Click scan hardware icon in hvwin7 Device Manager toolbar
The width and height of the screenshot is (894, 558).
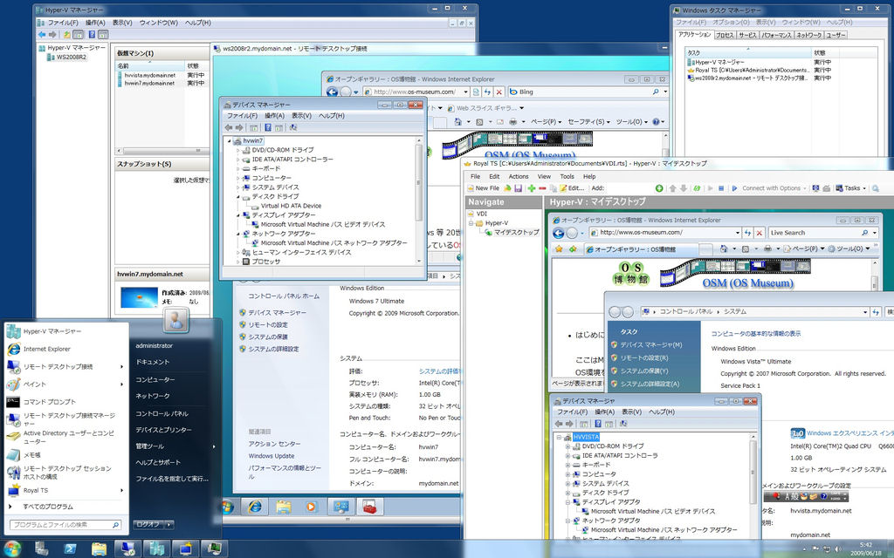[x=293, y=127]
